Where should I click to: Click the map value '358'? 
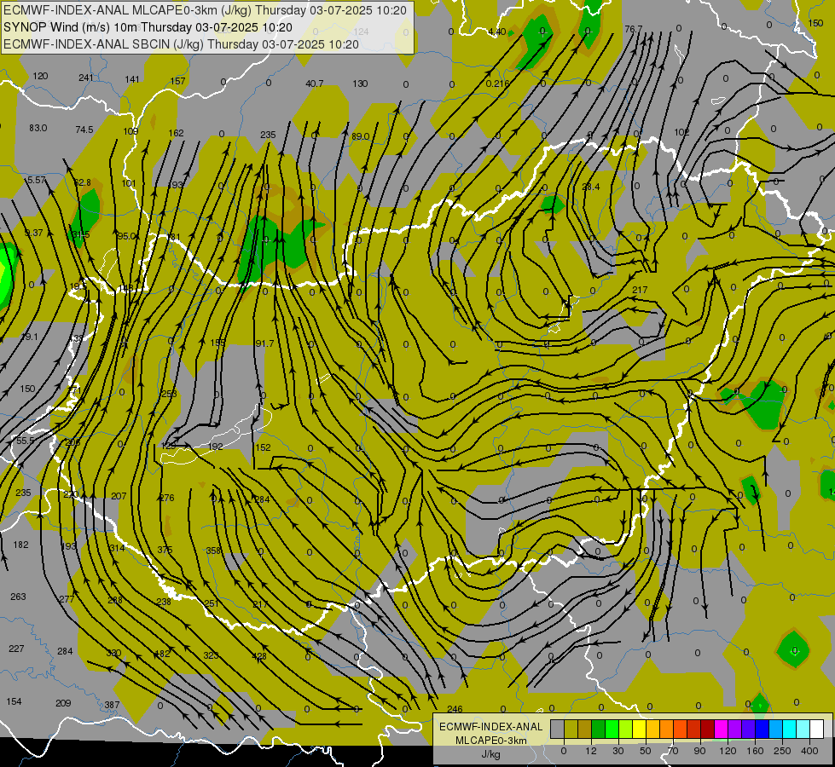(x=213, y=551)
